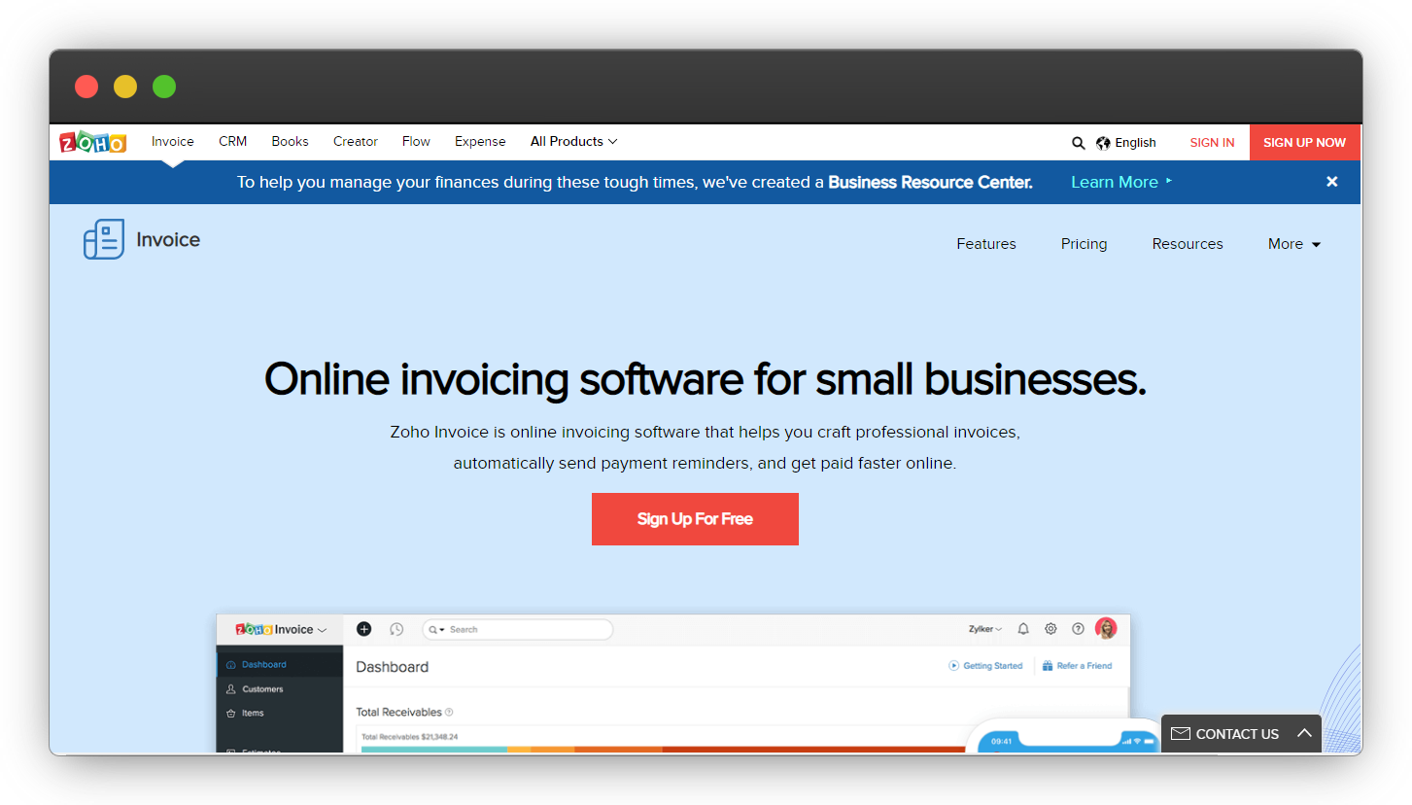Click the search magnifier in the top navbar
Viewport: 1412px width, 805px height.
[1078, 142]
